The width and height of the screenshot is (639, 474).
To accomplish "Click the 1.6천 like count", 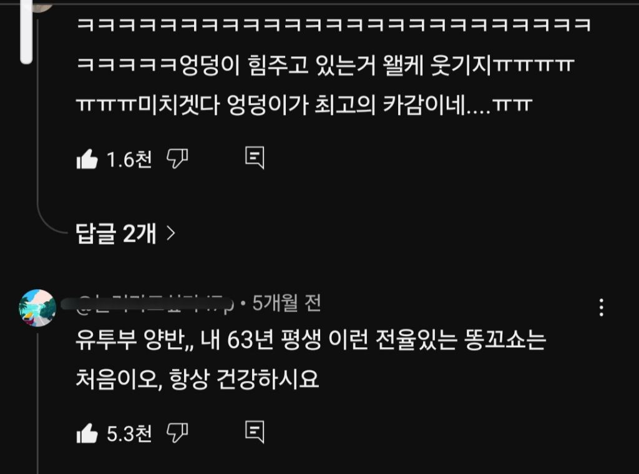I will (x=129, y=159).
